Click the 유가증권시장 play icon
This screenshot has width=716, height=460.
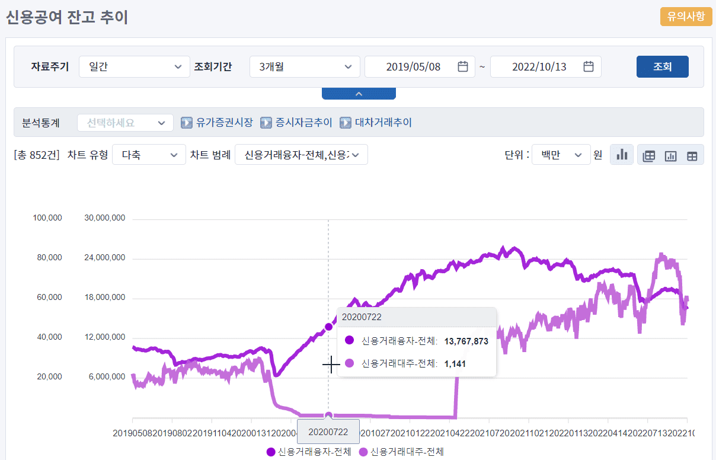click(187, 123)
